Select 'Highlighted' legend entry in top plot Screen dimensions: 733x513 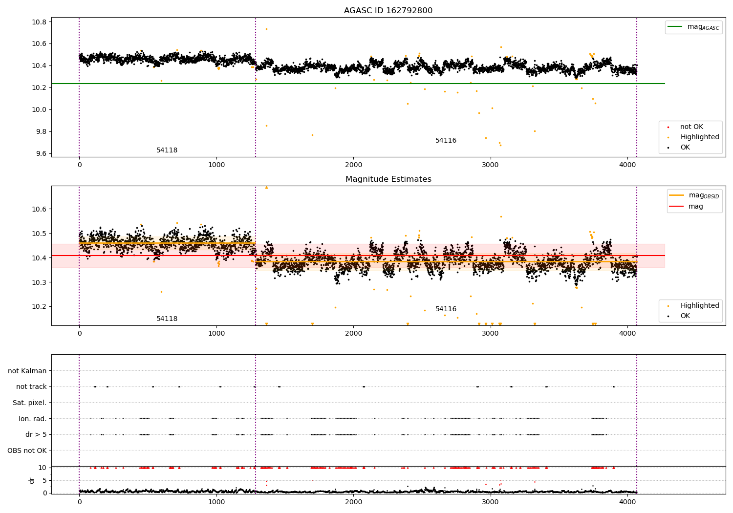[700, 137]
